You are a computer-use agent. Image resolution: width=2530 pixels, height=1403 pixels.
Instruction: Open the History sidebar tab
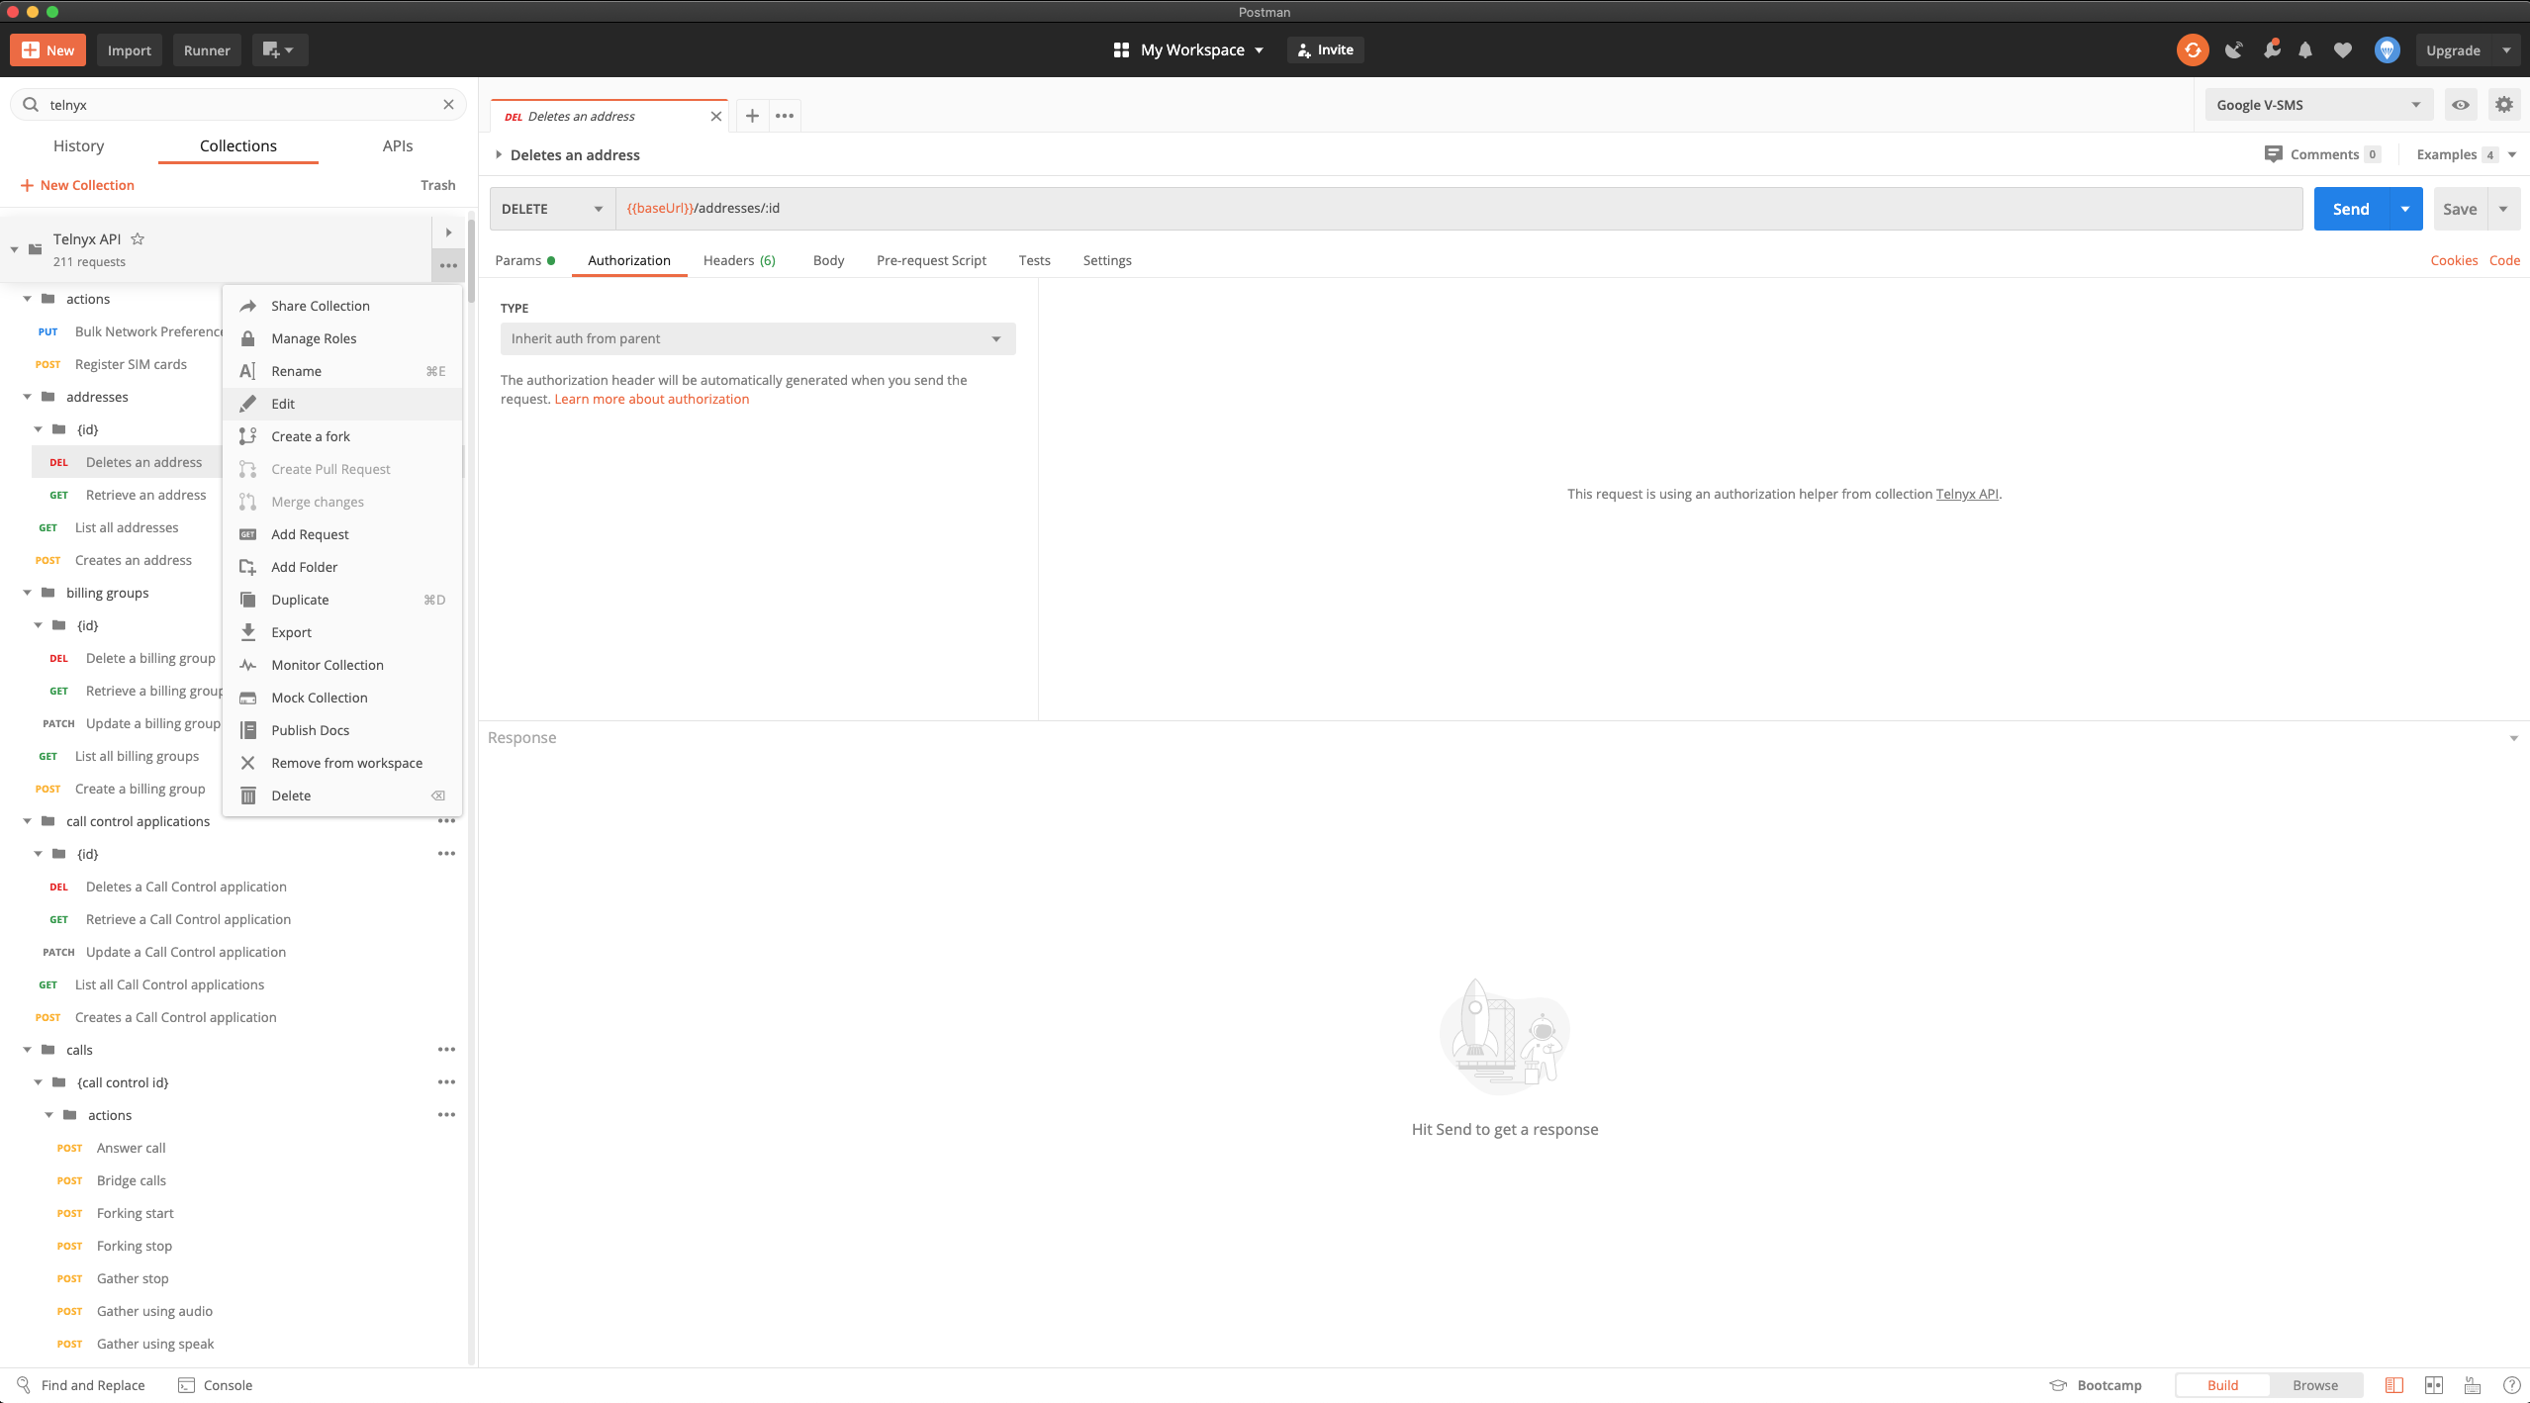click(x=78, y=145)
